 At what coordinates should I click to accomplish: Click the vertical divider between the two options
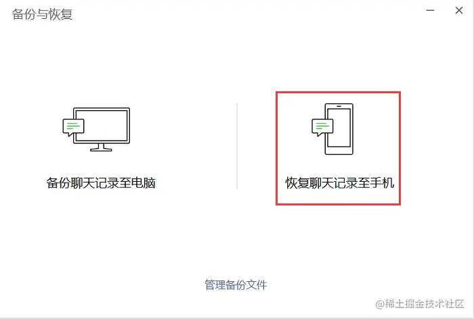point(237,147)
